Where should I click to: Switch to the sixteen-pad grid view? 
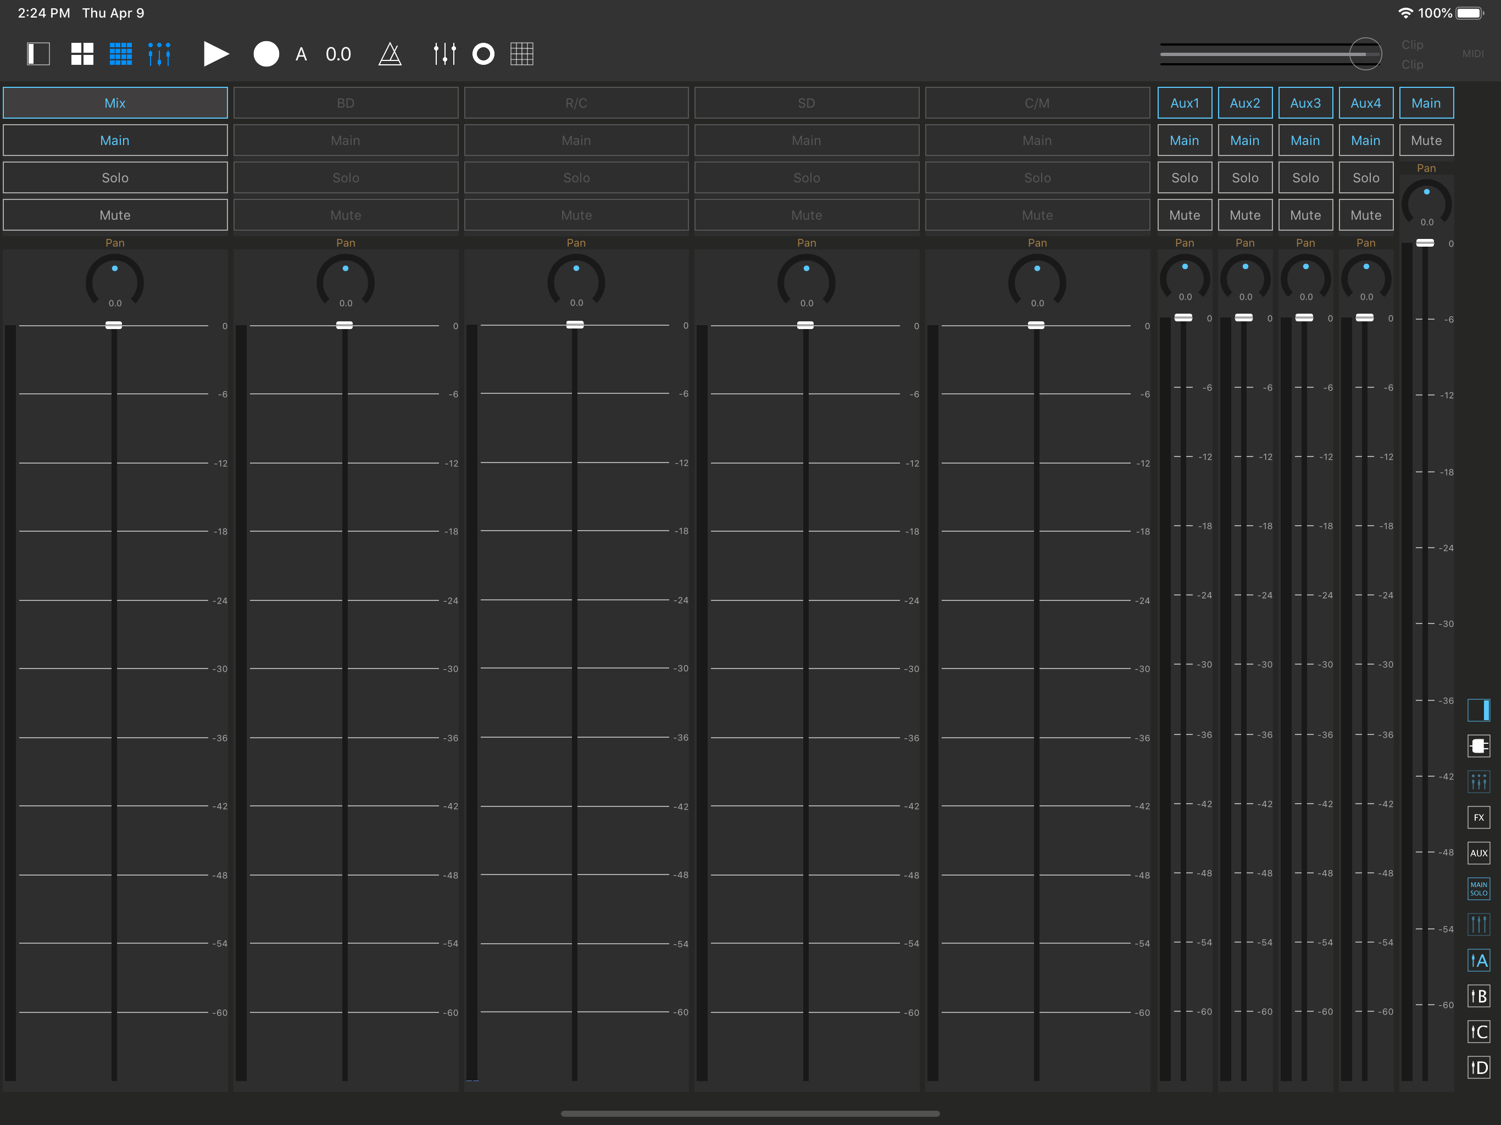point(121,54)
